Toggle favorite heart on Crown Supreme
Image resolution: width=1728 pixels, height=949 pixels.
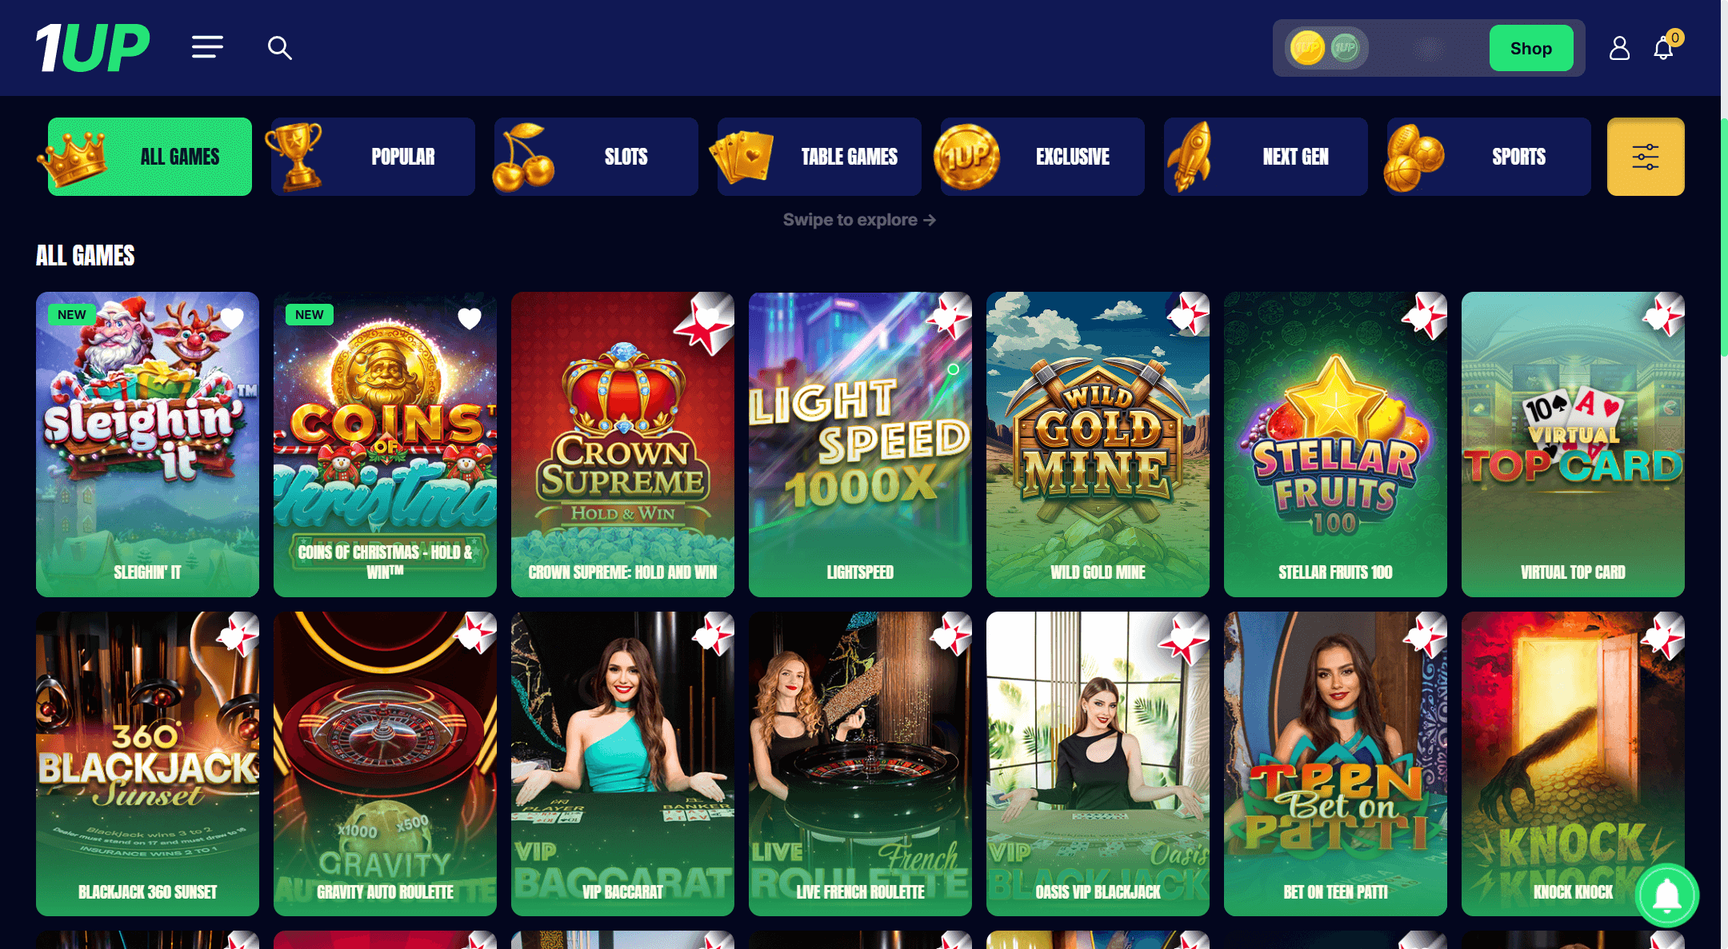(707, 319)
